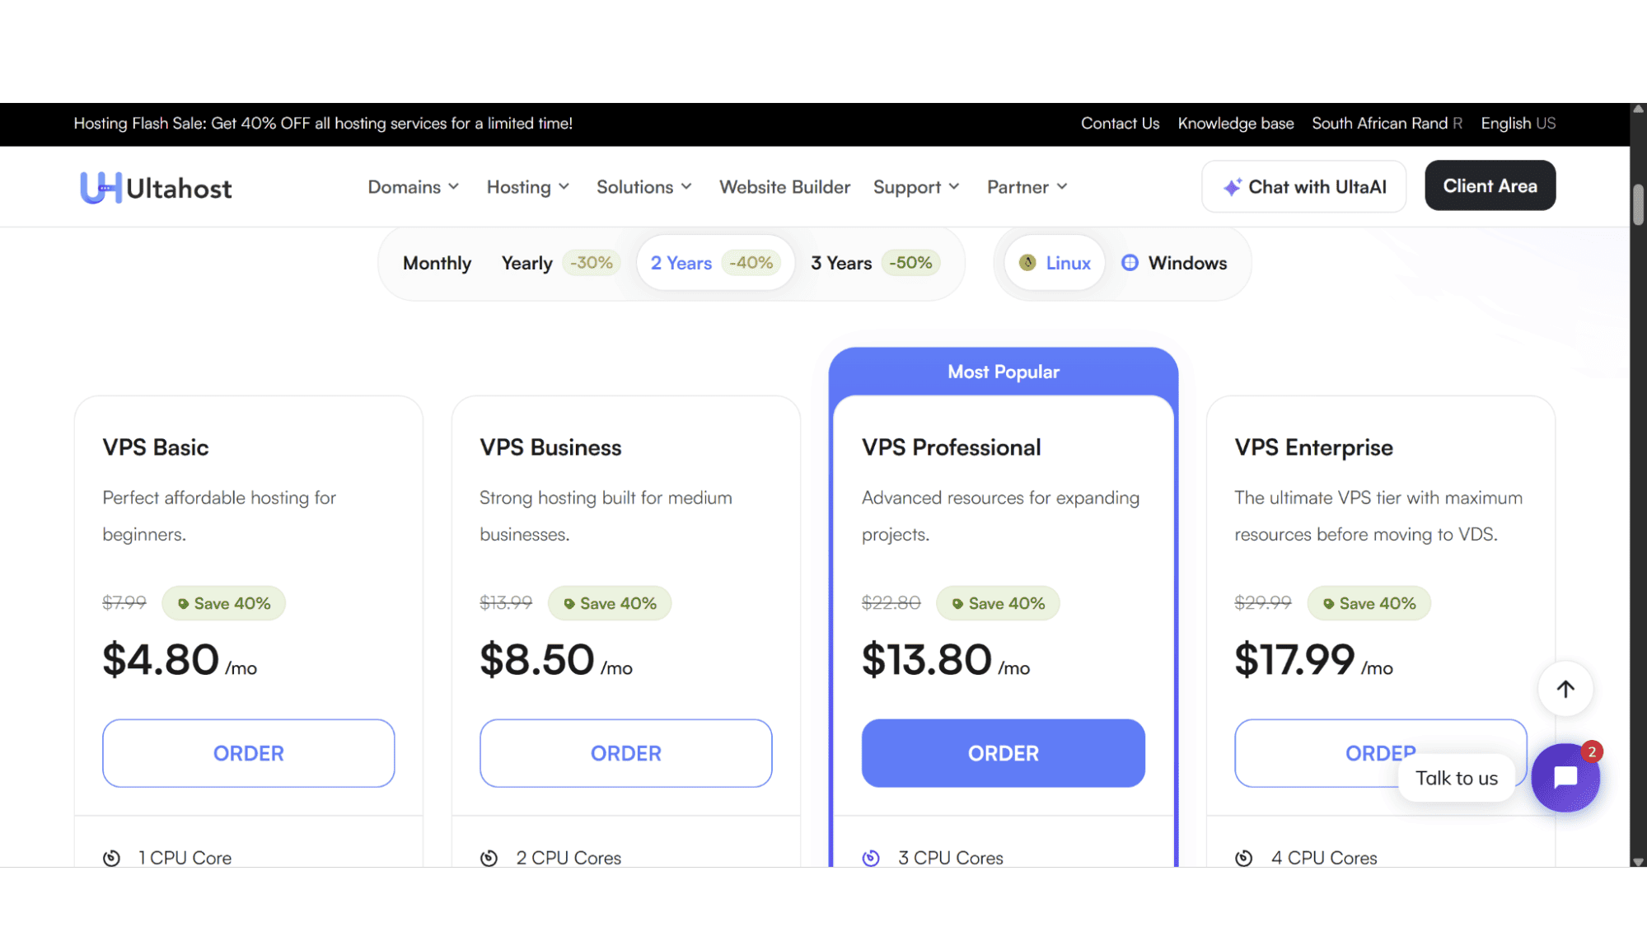Image resolution: width=1647 pixels, height=927 pixels.
Task: Click the Windows globe icon
Action: click(1130, 263)
